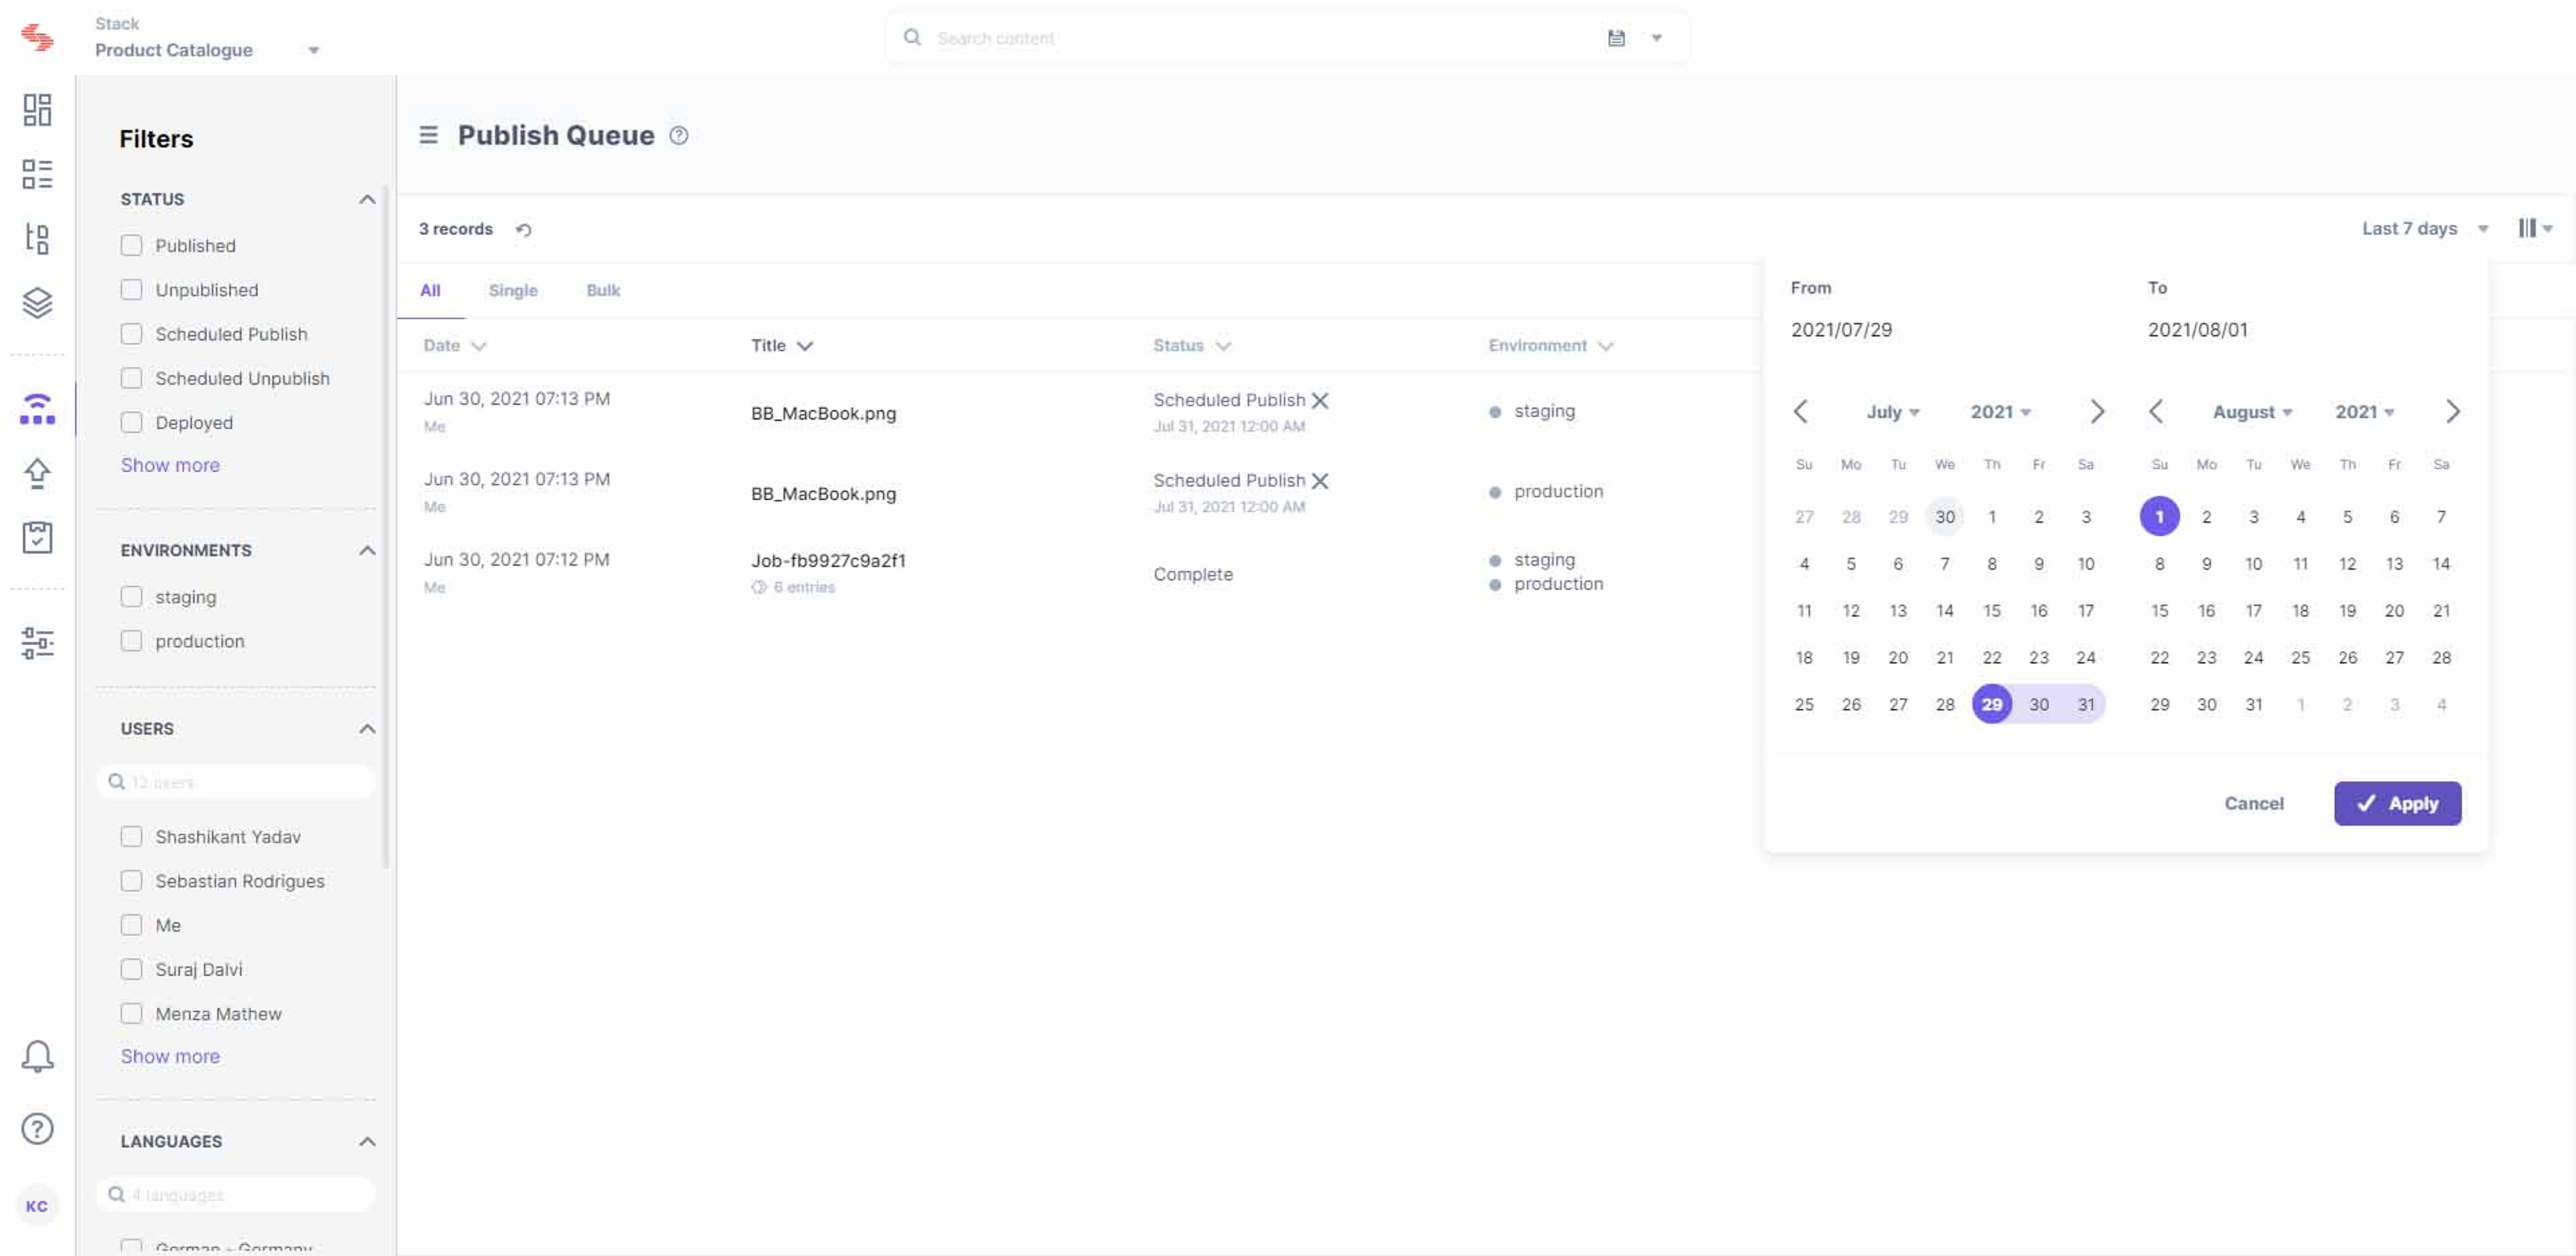This screenshot has width=2576, height=1256.
Task: Sort by the Status column header
Action: coord(1192,346)
